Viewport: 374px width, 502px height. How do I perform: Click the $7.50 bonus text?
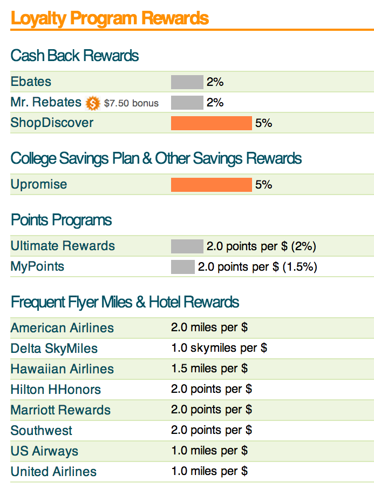(131, 103)
